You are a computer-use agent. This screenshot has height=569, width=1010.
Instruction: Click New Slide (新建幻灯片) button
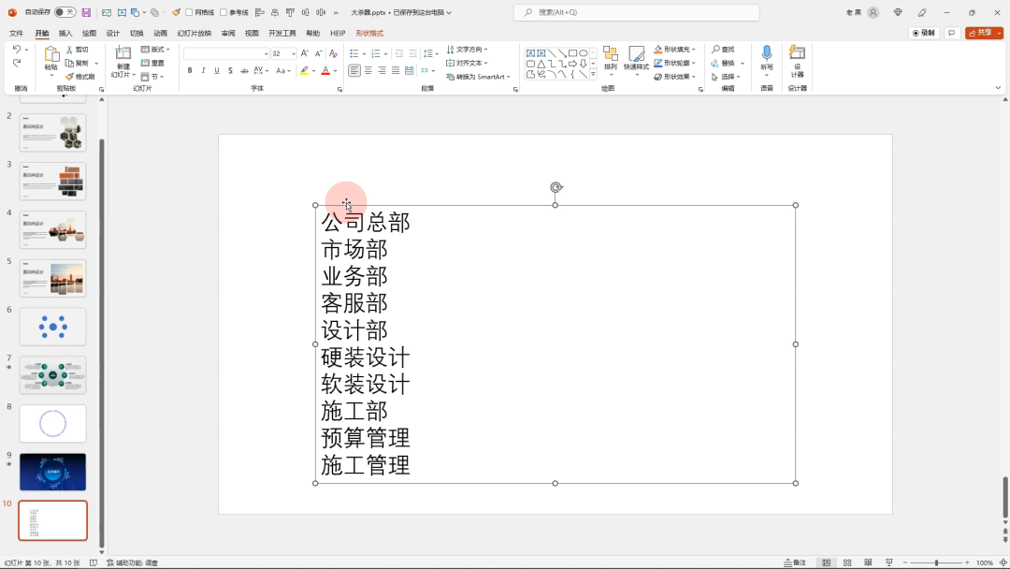click(123, 62)
